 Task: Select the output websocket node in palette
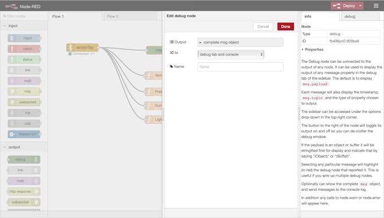point(24,202)
